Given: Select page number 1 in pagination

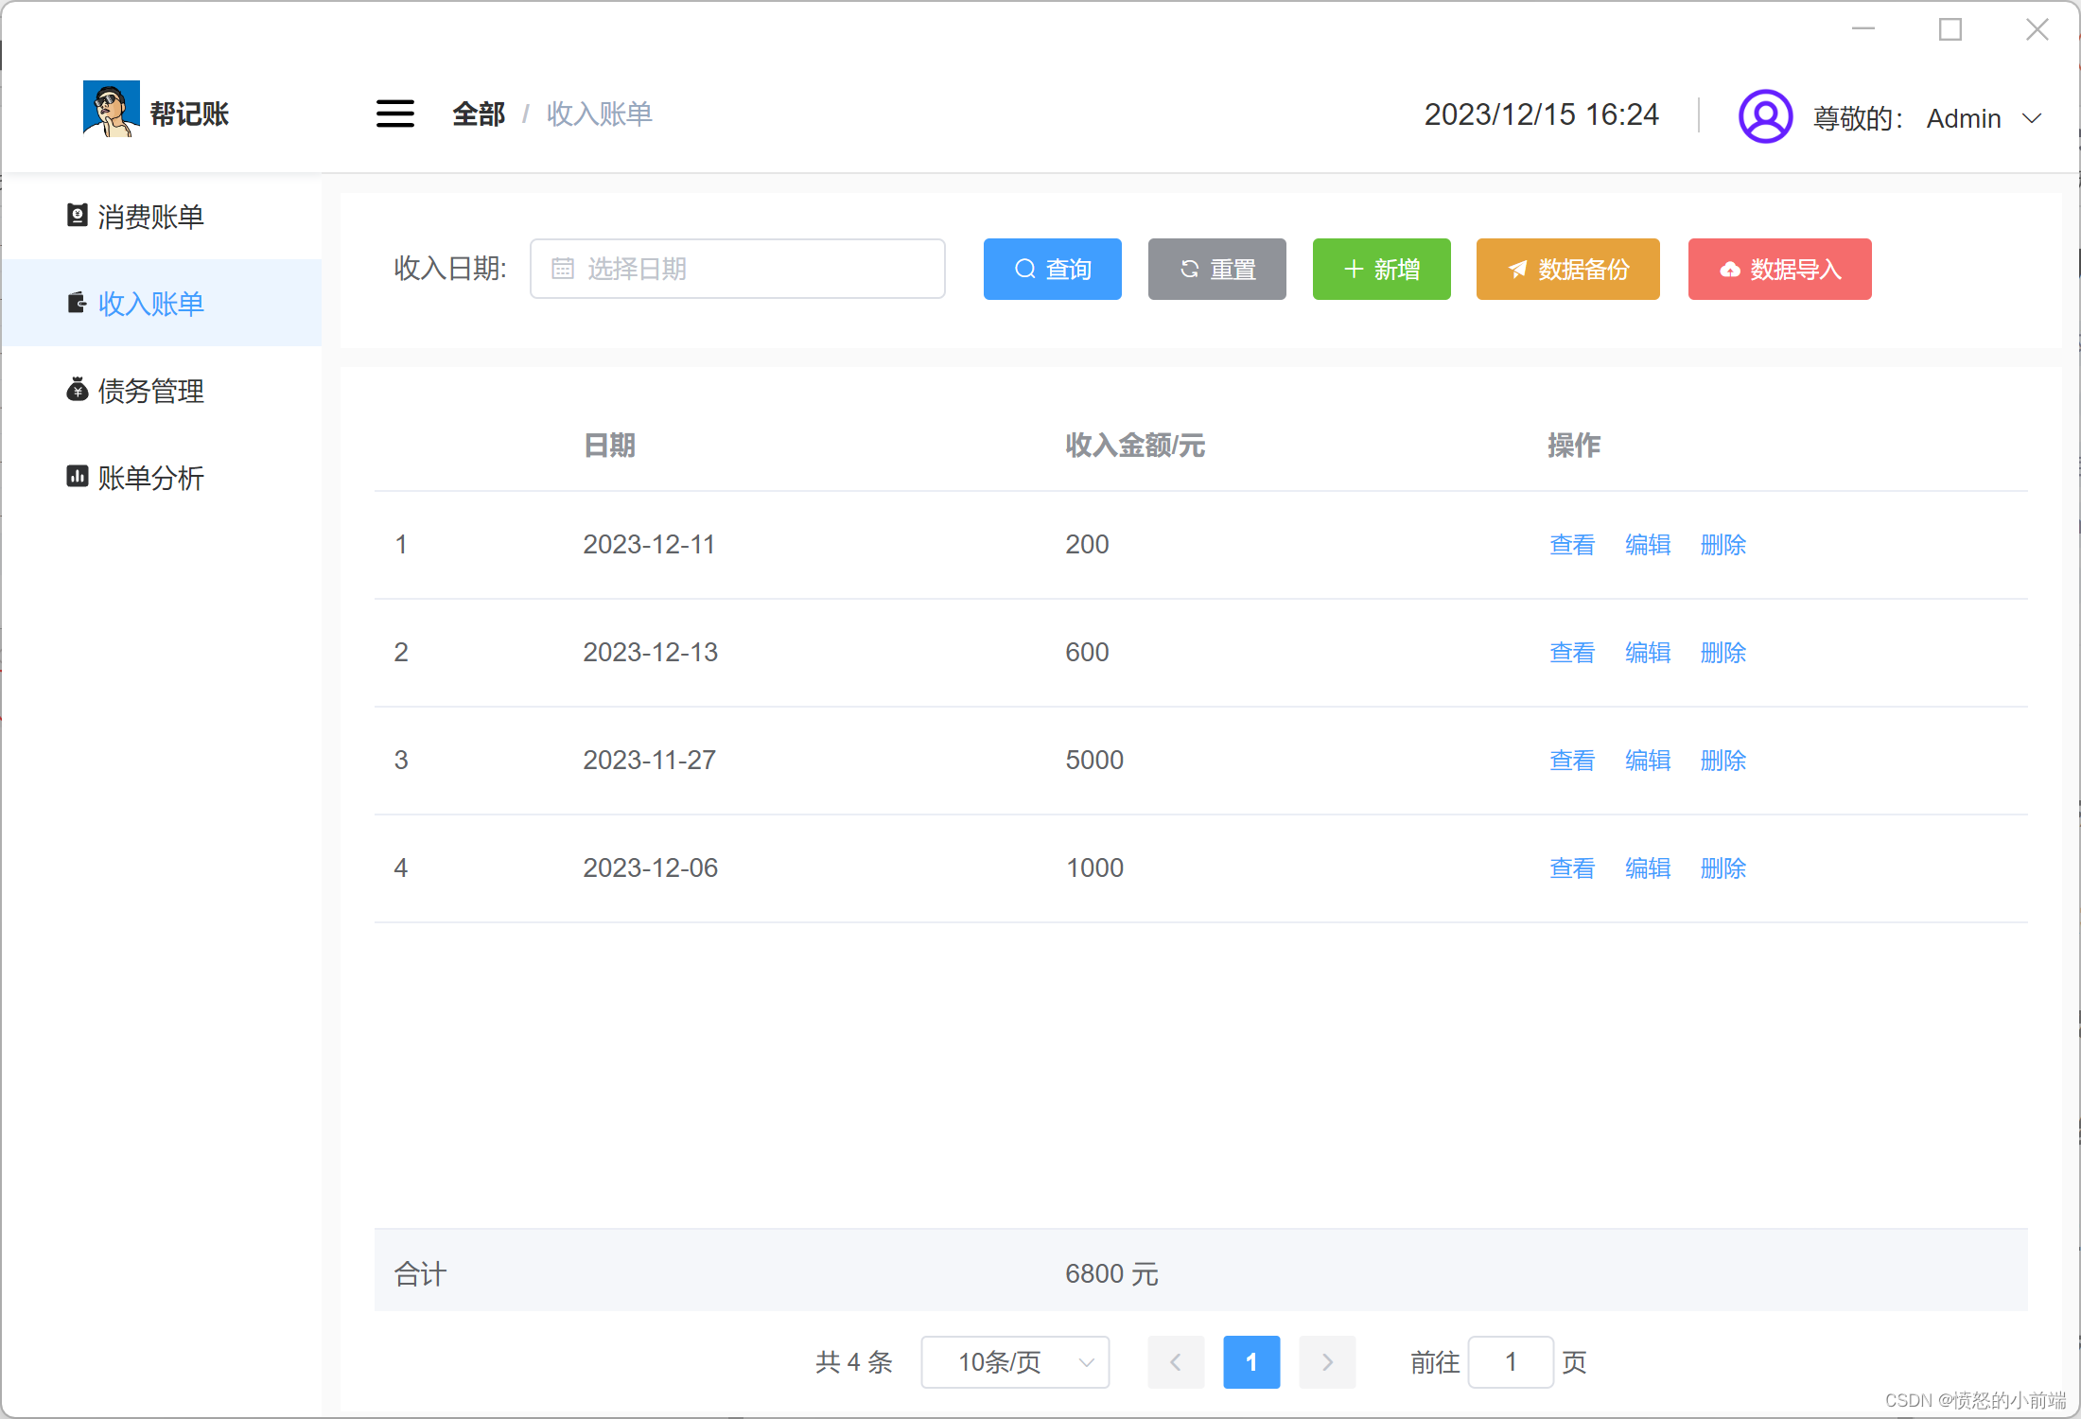Looking at the screenshot, I should 1251,1362.
